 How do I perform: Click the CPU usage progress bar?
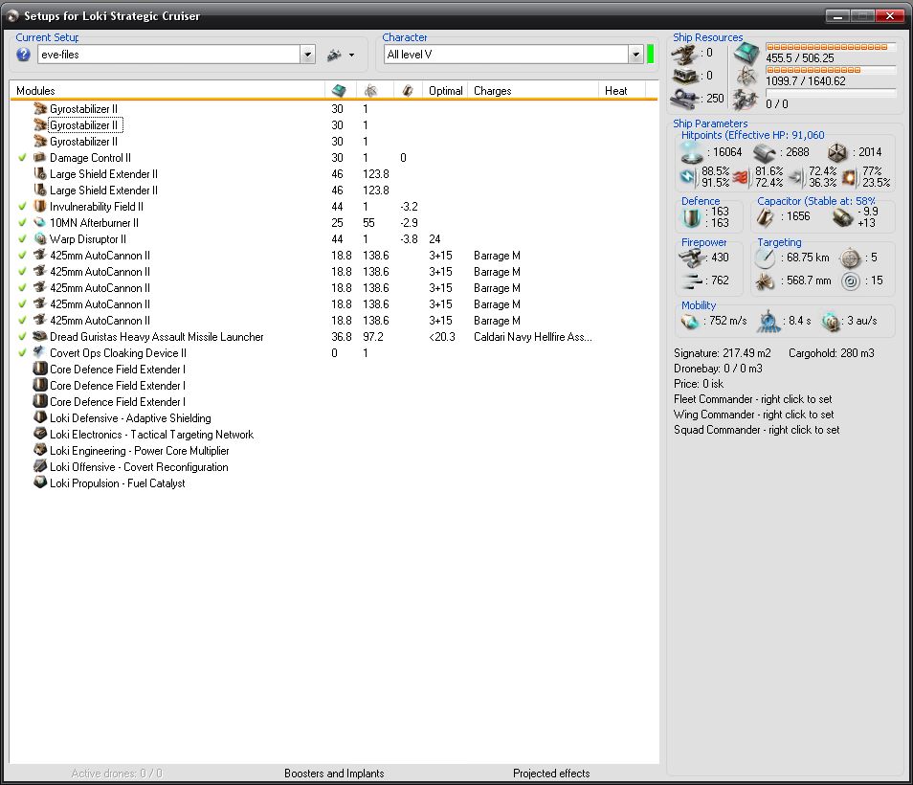click(x=831, y=47)
